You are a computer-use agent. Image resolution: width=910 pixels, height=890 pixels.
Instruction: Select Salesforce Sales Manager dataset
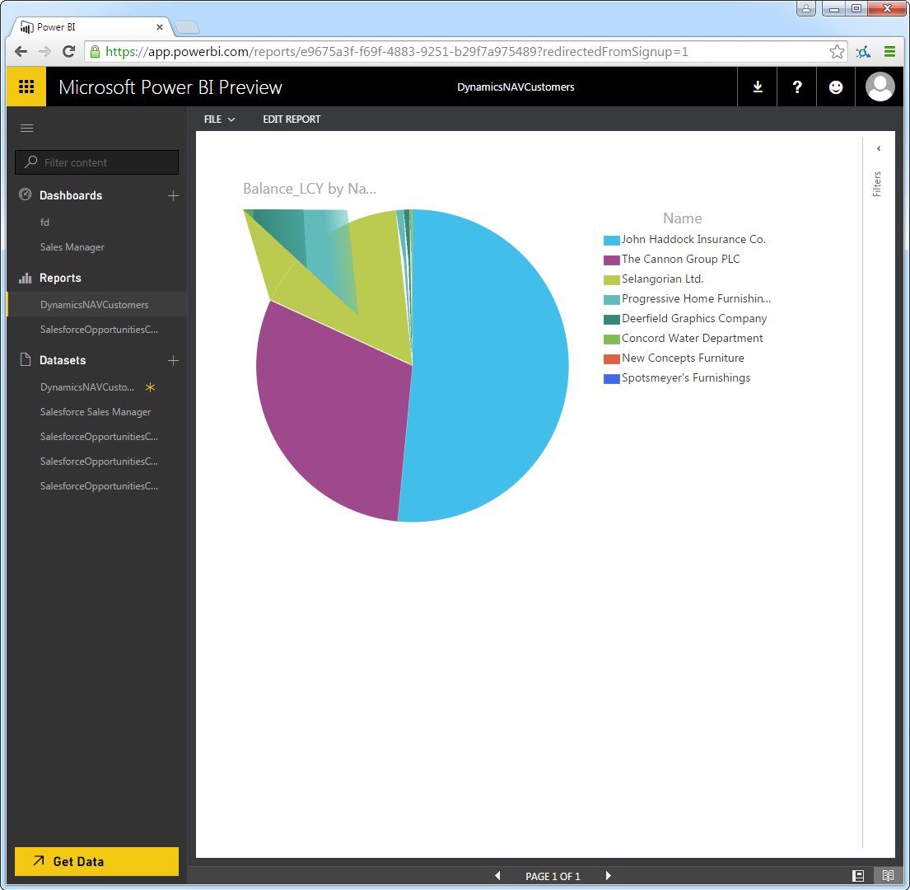[x=96, y=412]
